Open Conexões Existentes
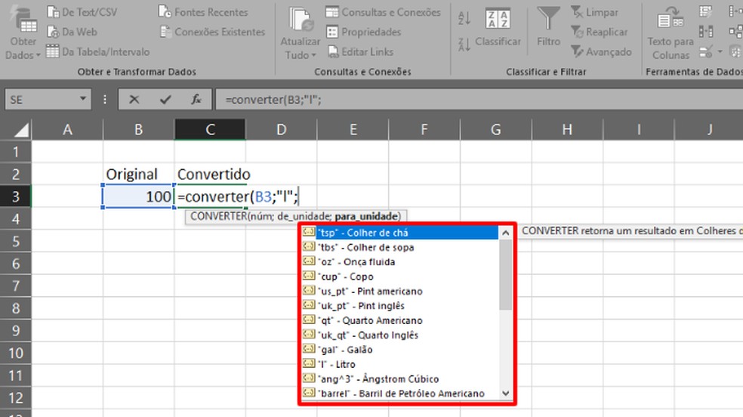The width and height of the screenshot is (743, 417). 212,32
